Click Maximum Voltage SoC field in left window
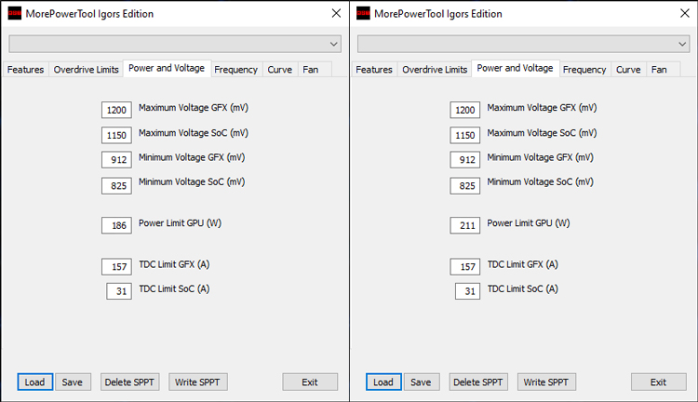Screen dimensions: 698x402 (x=116, y=135)
